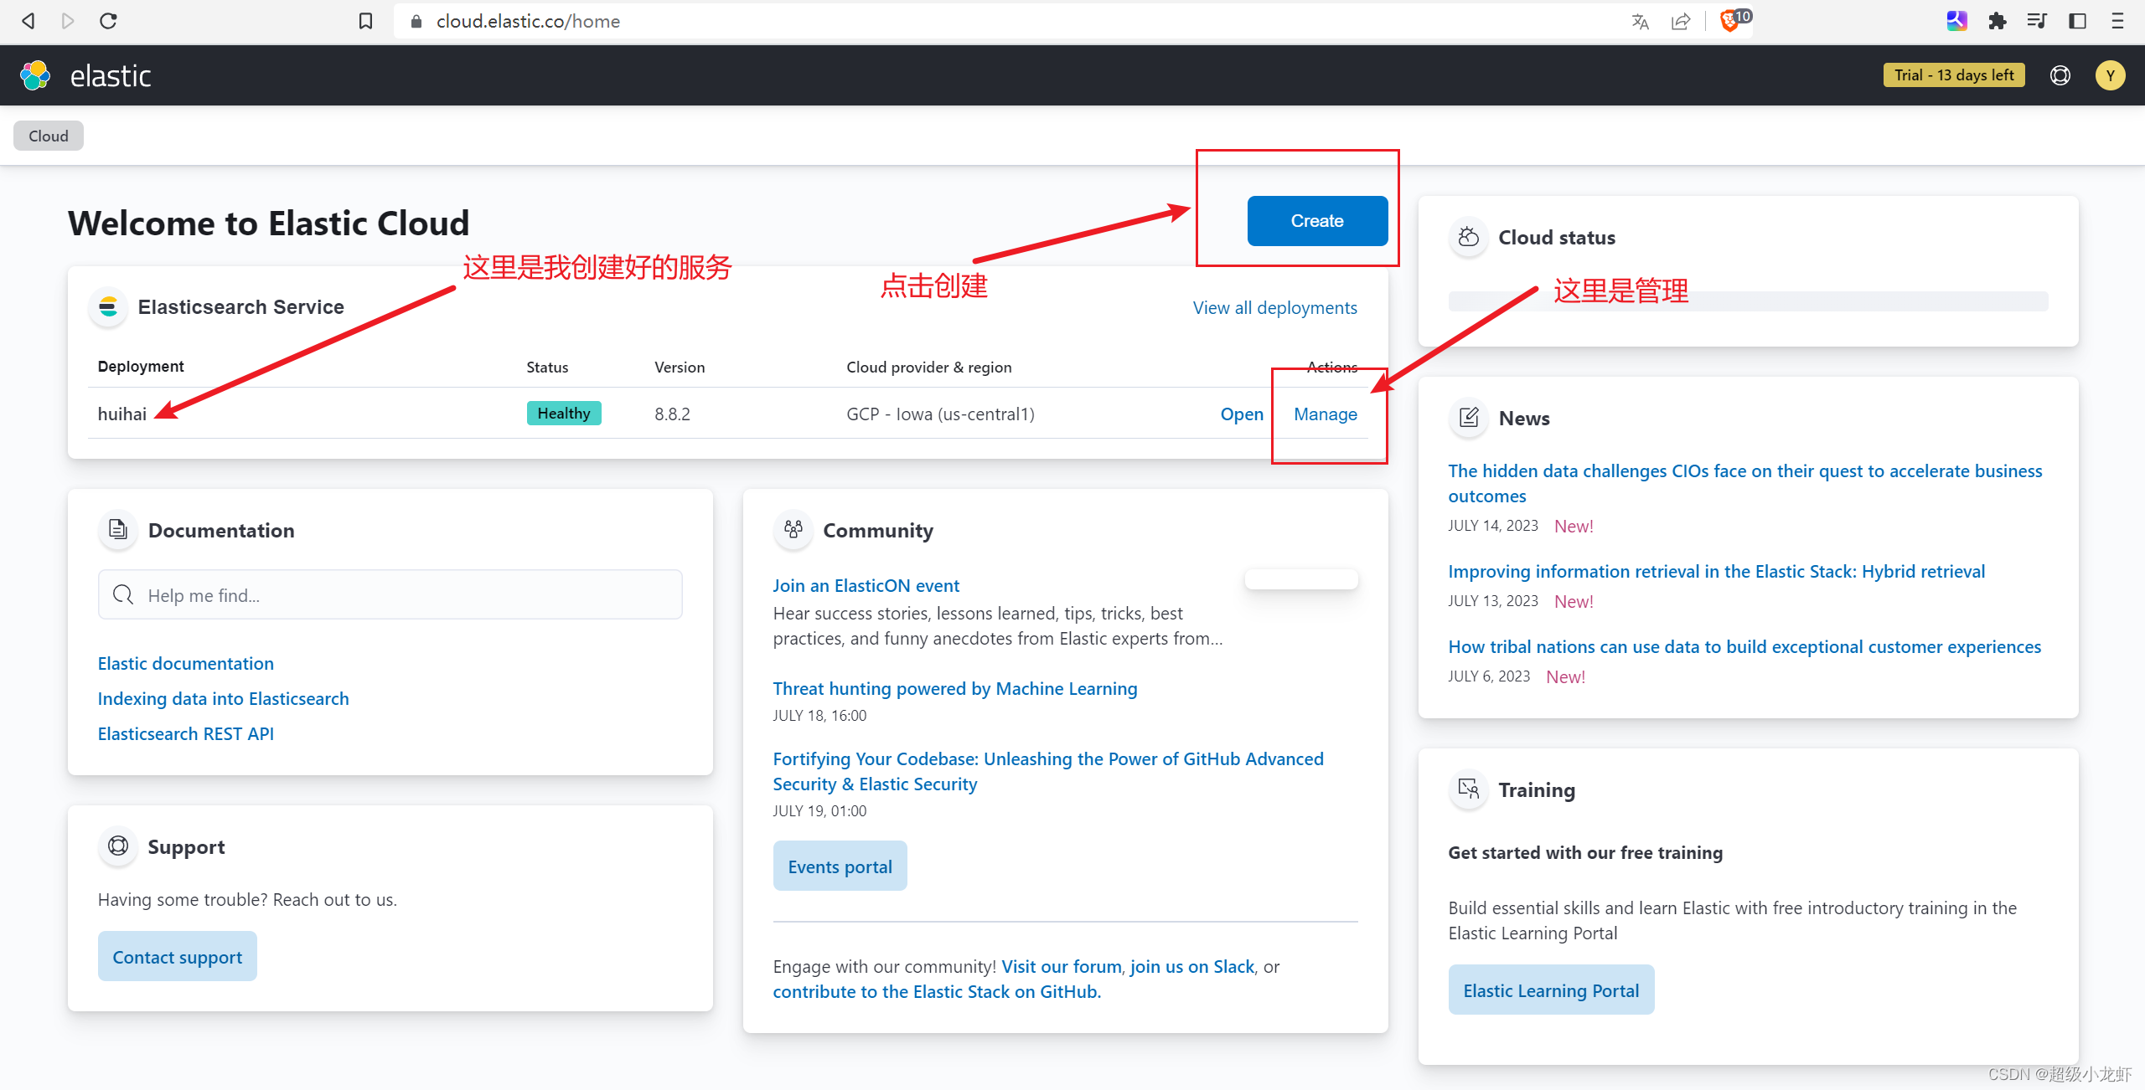Click the Elastic Learning Portal button
Image resolution: width=2145 pixels, height=1090 pixels.
click(1551, 990)
